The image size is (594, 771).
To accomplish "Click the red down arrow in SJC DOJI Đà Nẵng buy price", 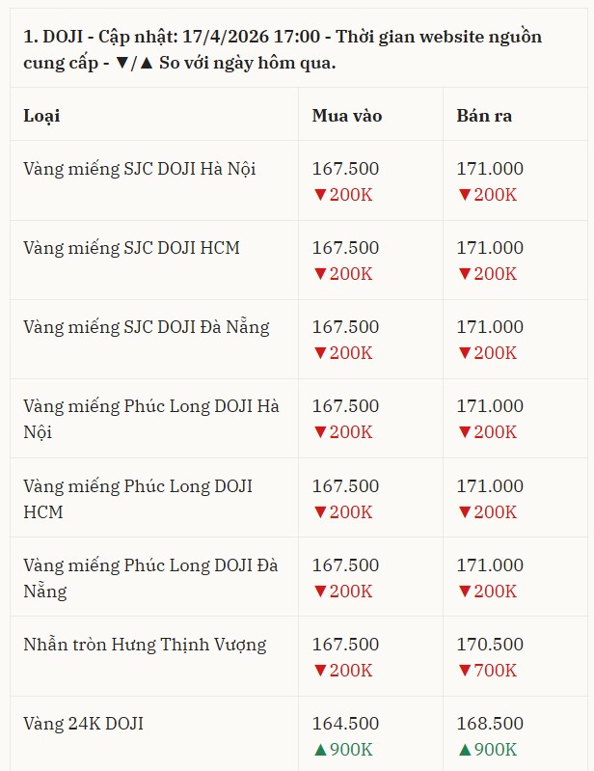I will tap(320, 353).
